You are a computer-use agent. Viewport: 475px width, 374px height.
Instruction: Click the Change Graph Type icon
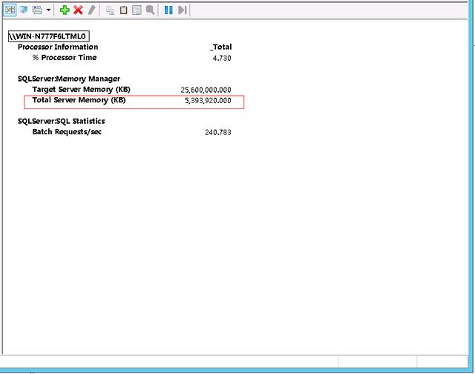[x=37, y=10]
